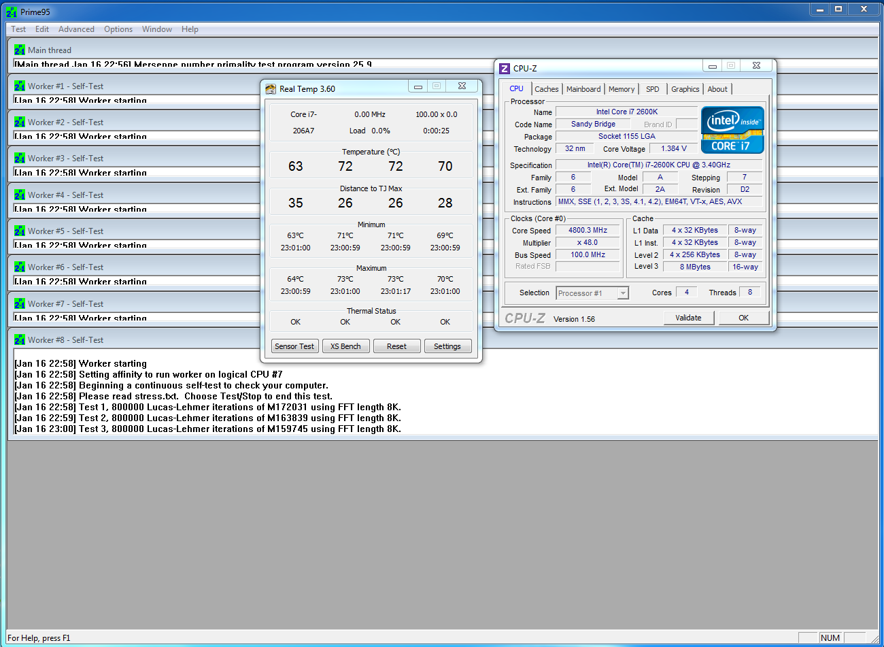Close the CPU-Z window
The height and width of the screenshot is (647, 884).
pos(756,66)
